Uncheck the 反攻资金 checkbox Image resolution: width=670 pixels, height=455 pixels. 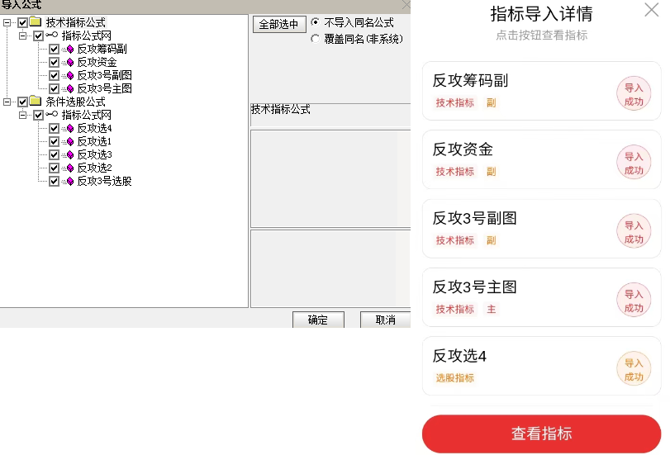tap(54, 63)
